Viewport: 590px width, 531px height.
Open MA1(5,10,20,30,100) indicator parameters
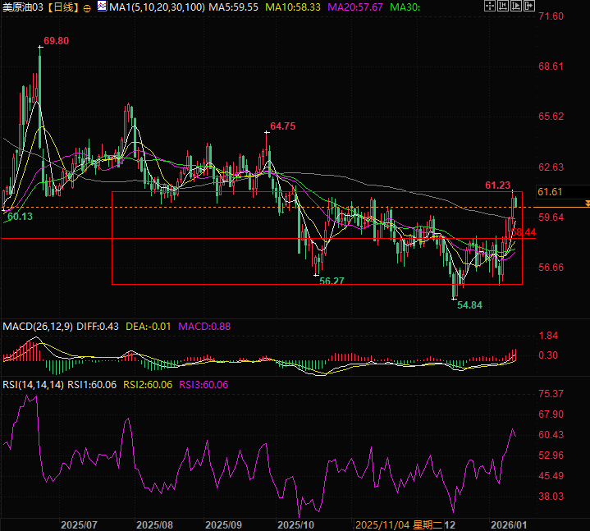click(x=154, y=7)
